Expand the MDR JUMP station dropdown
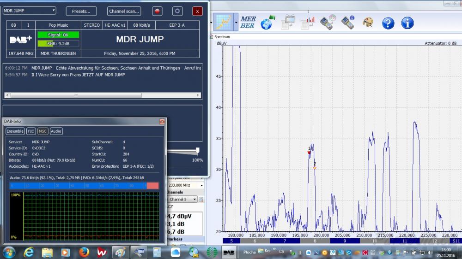The image size is (462, 259). [x=54, y=10]
